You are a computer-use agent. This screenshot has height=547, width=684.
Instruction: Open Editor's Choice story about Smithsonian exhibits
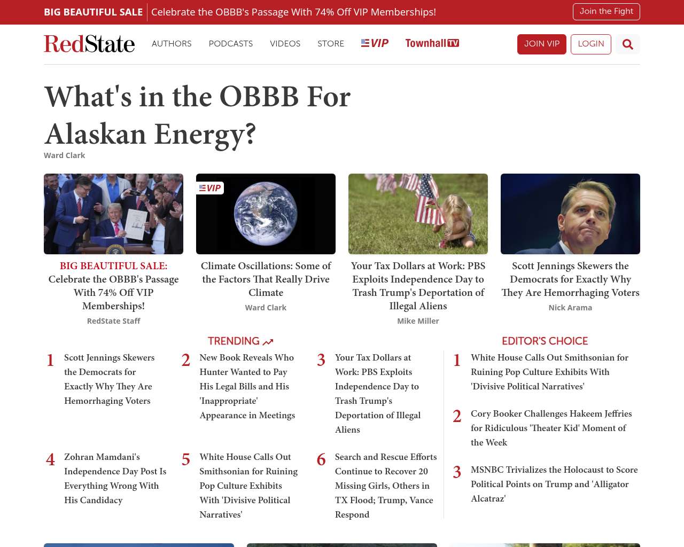coord(549,372)
